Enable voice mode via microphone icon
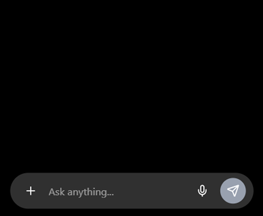Viewport: 263px width, 216px height. coord(202,191)
